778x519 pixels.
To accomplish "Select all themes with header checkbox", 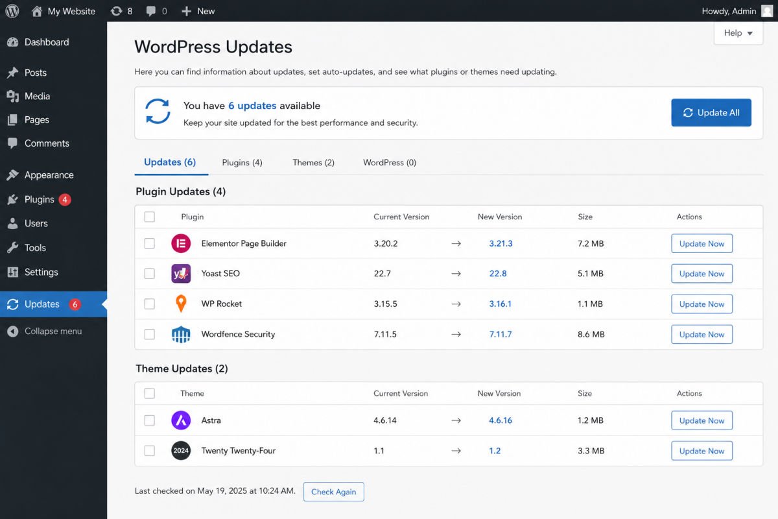I will pyautogui.click(x=150, y=393).
